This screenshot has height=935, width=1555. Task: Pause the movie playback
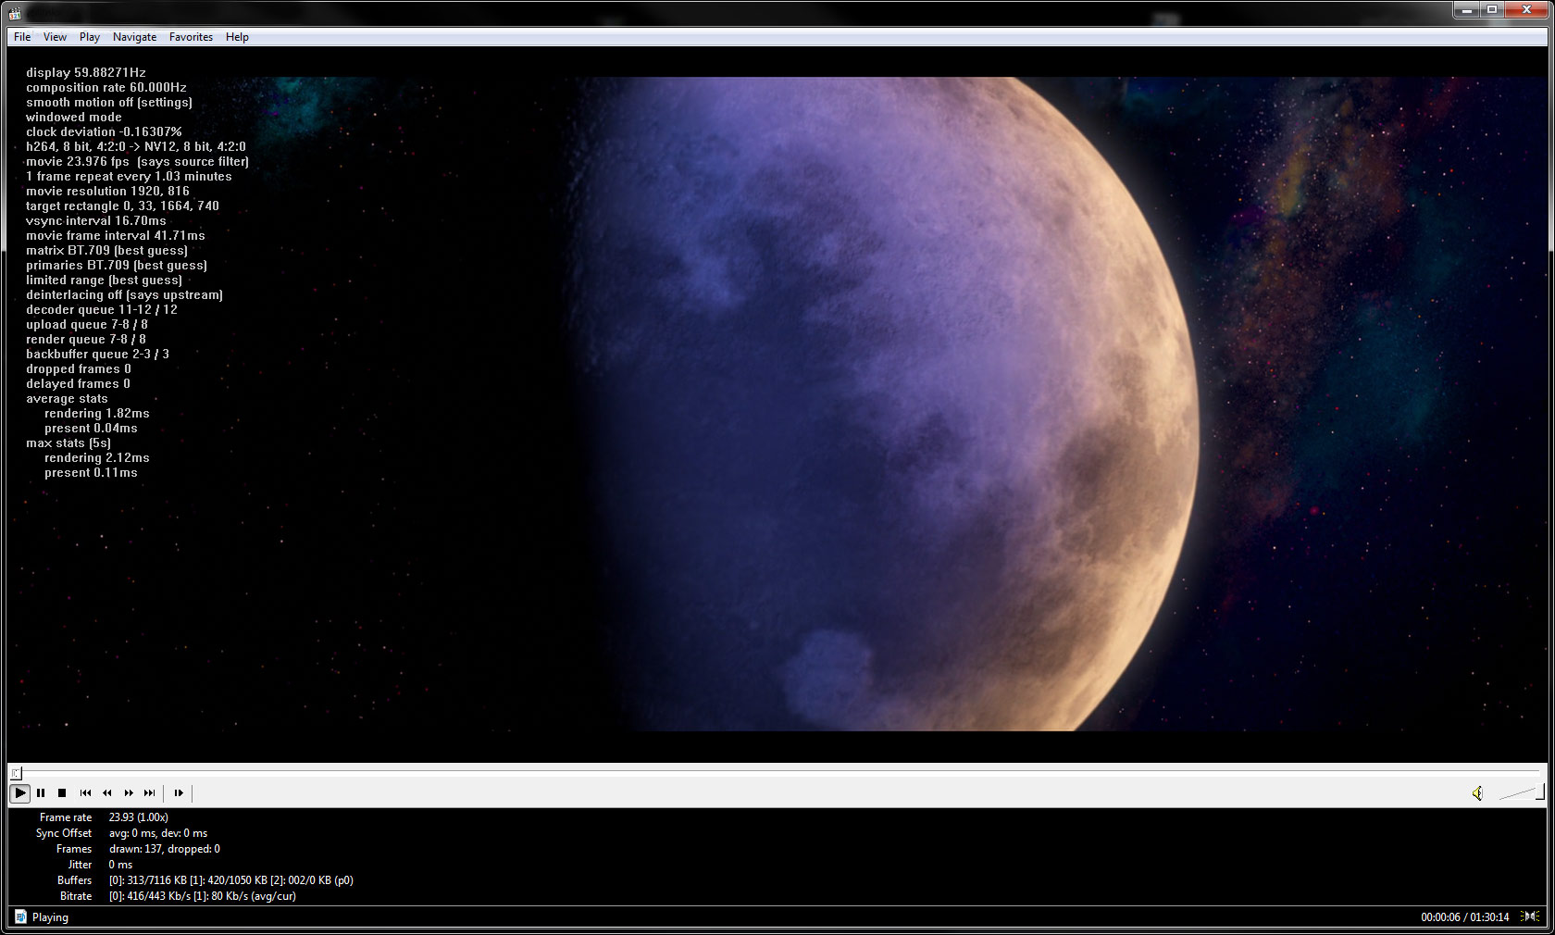click(x=41, y=793)
